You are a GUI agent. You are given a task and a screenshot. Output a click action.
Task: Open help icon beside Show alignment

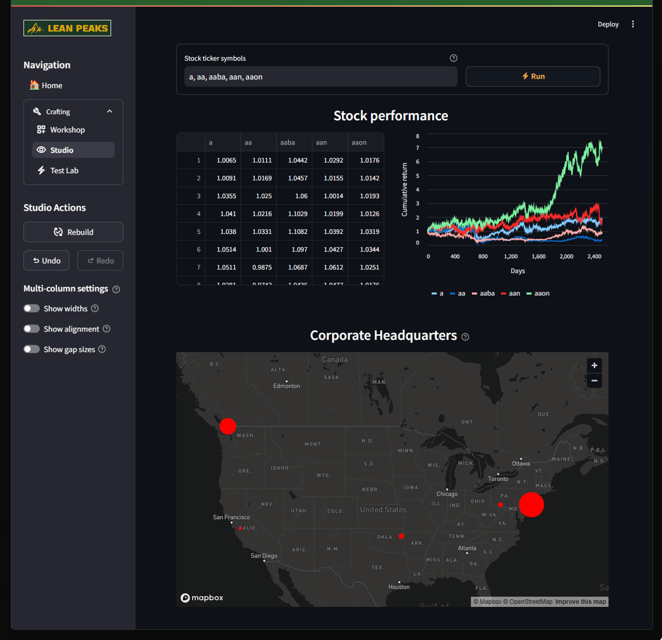[106, 329]
